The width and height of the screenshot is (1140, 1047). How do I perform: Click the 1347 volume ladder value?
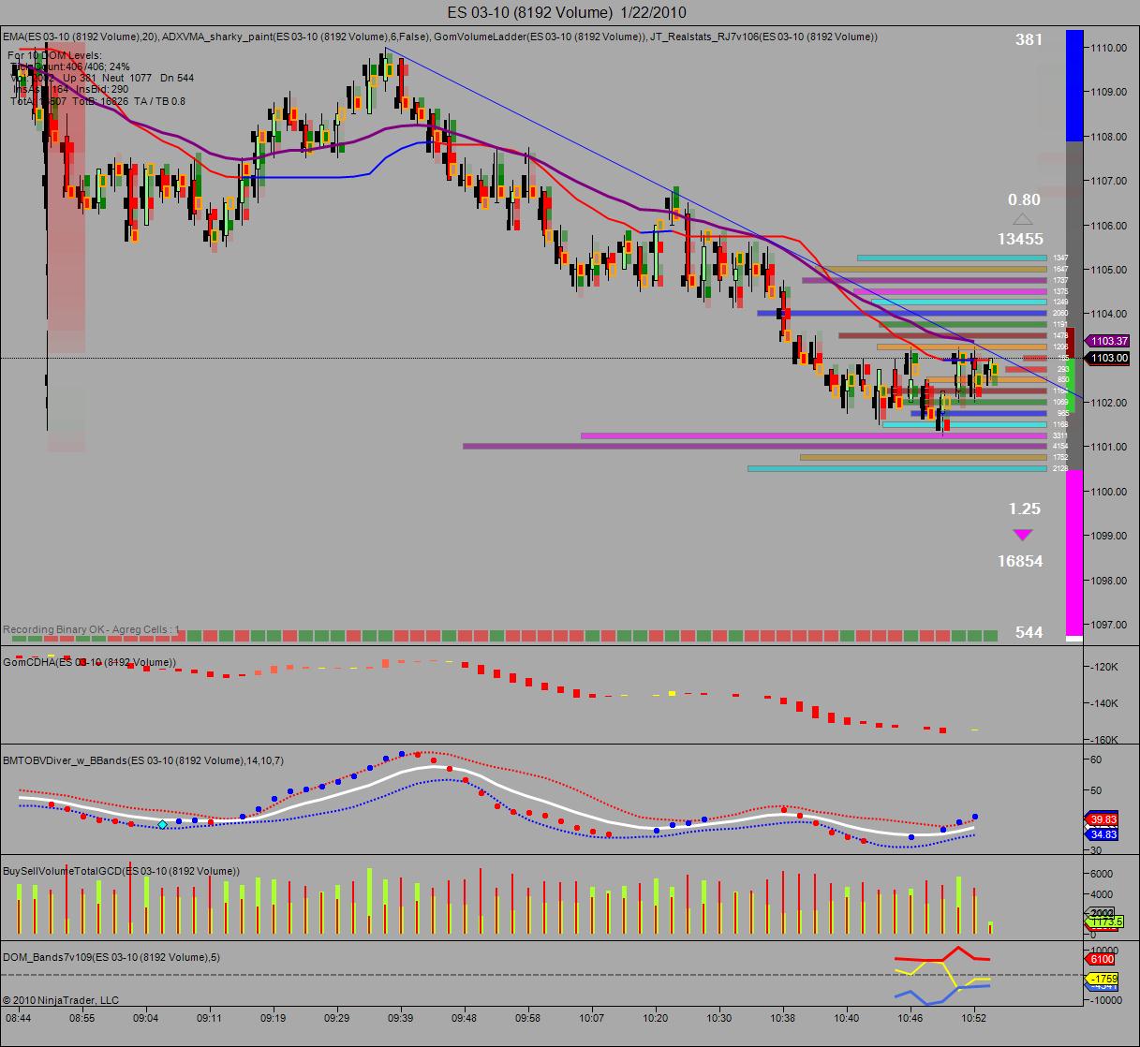(1059, 258)
